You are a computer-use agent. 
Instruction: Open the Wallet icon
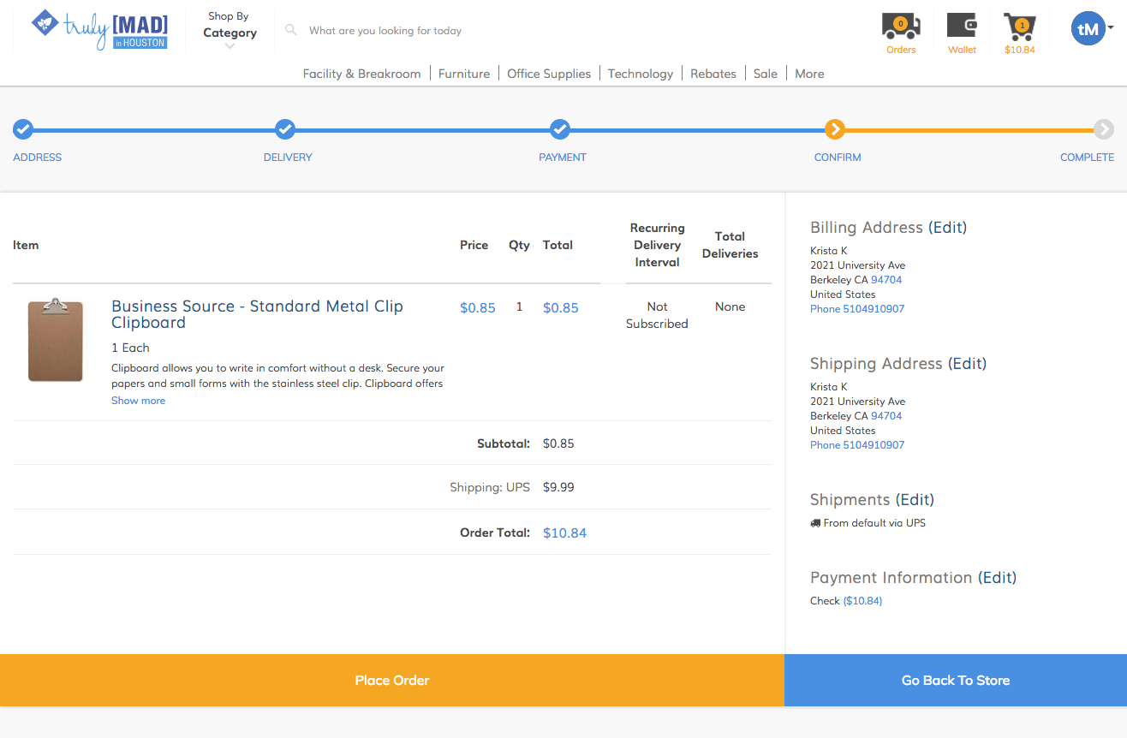962,26
